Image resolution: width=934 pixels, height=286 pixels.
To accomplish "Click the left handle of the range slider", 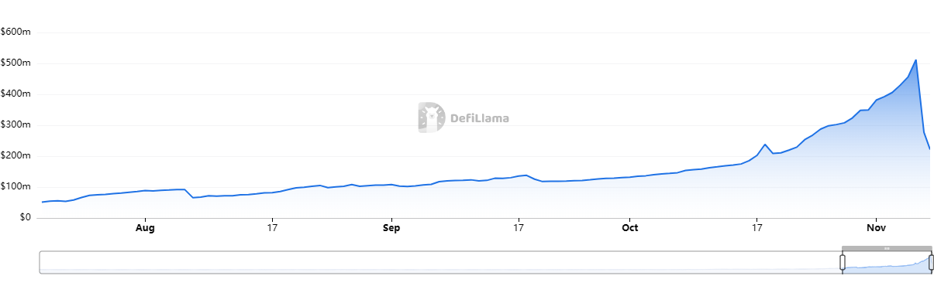I will [x=843, y=262].
